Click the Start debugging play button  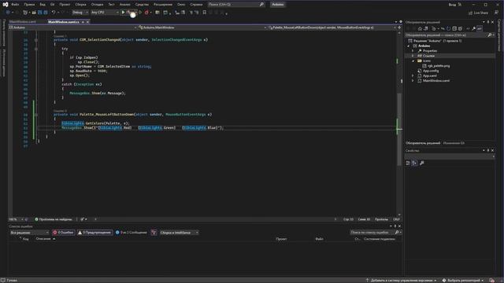tap(124, 13)
